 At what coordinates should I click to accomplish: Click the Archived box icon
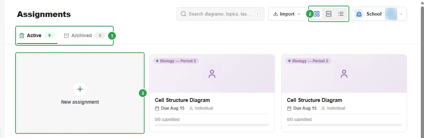(66, 35)
